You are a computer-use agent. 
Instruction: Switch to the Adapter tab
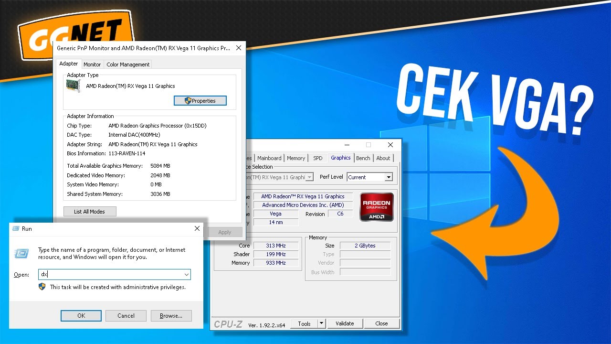69,64
